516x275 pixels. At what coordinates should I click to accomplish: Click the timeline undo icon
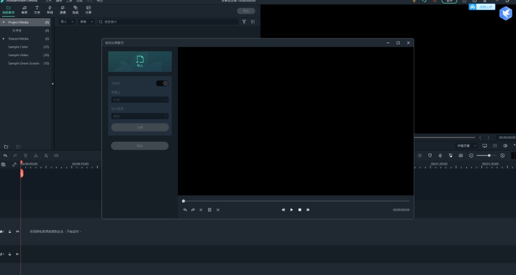click(x=5, y=155)
